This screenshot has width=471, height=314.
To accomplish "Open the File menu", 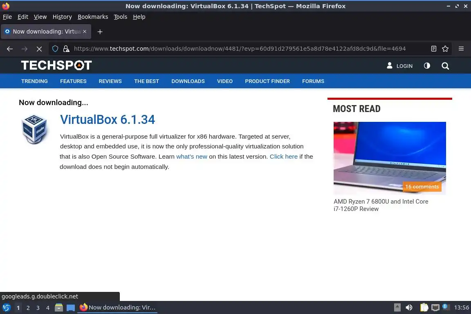I will coord(7,17).
